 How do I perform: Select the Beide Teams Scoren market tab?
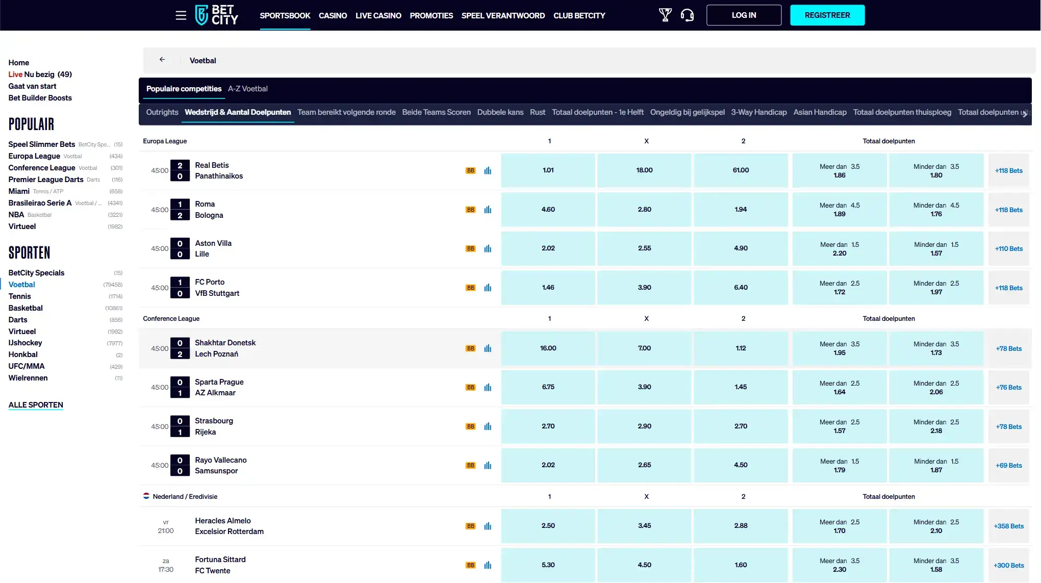click(436, 112)
